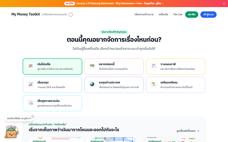
Task: Open the Tier List menu item
Action: [177, 14]
